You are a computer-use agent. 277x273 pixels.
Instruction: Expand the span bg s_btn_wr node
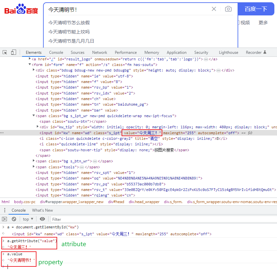click(34, 161)
